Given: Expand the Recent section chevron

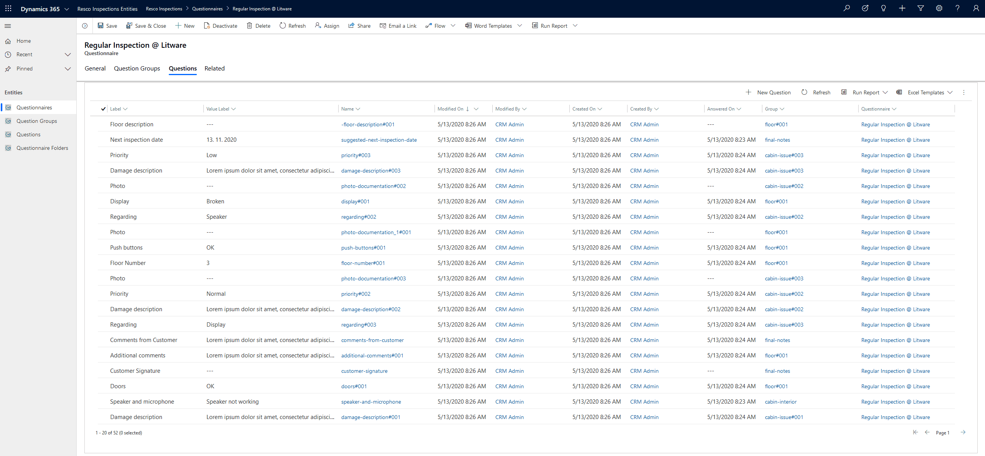Looking at the screenshot, I should pyautogui.click(x=68, y=55).
